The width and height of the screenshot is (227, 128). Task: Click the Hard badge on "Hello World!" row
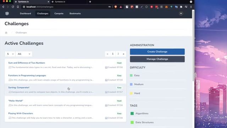click(119, 101)
